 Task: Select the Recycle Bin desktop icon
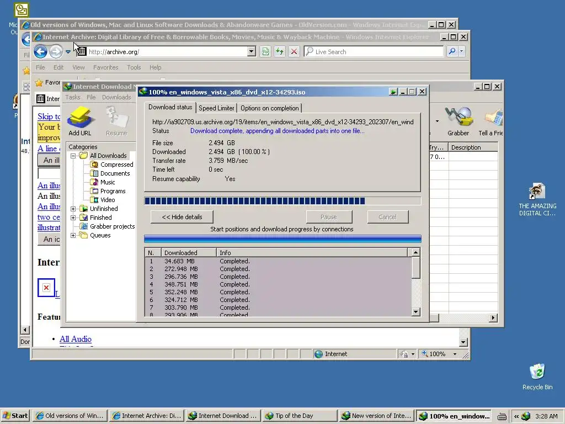[537, 377]
